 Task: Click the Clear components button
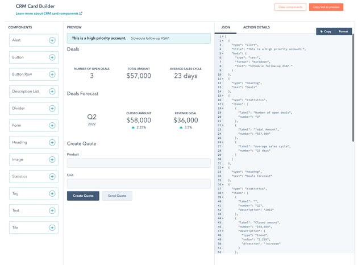290,7
